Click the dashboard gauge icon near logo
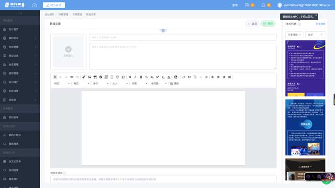This screenshot has height=188, width=335. pyautogui.click(x=34, y=5)
